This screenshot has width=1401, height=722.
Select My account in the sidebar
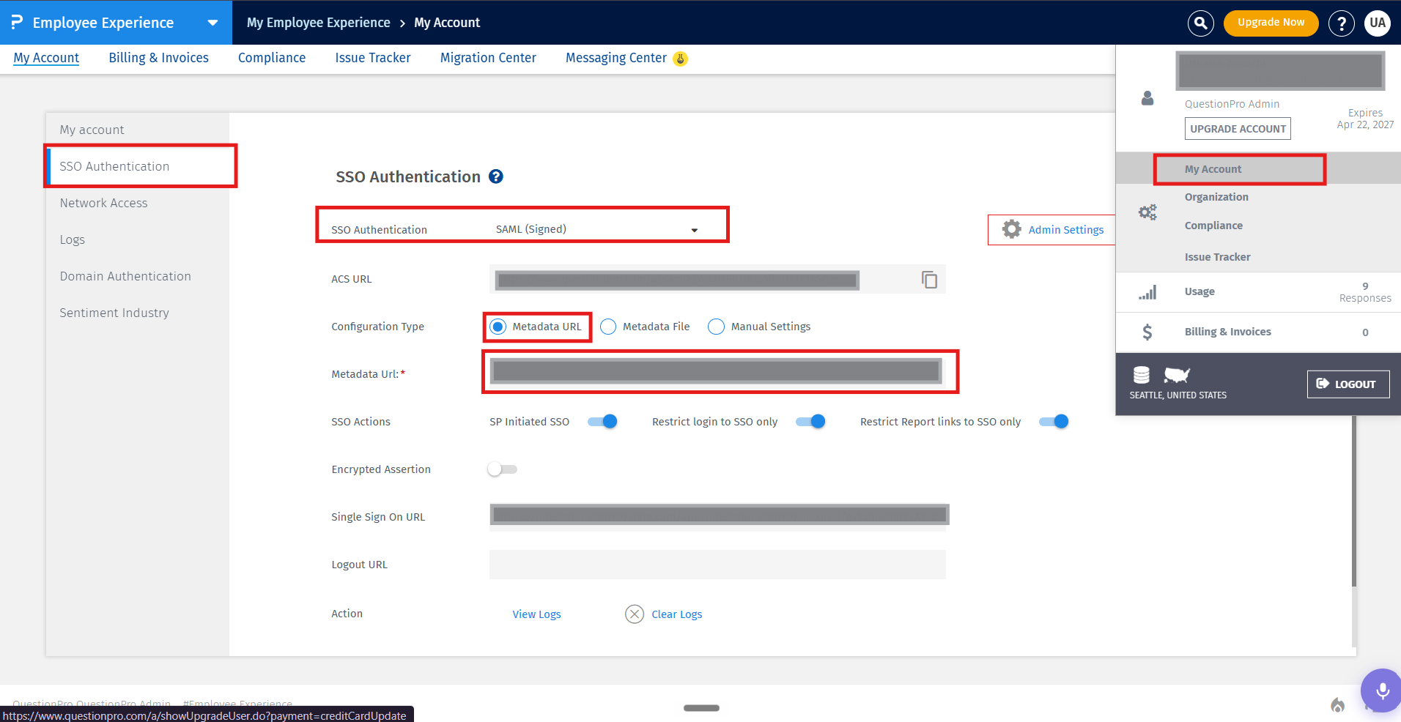138,130
